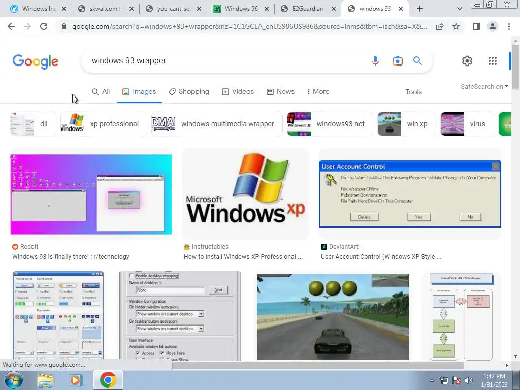Show hidden system tray icons
This screenshot has height=390, width=520.
pos(432,380)
